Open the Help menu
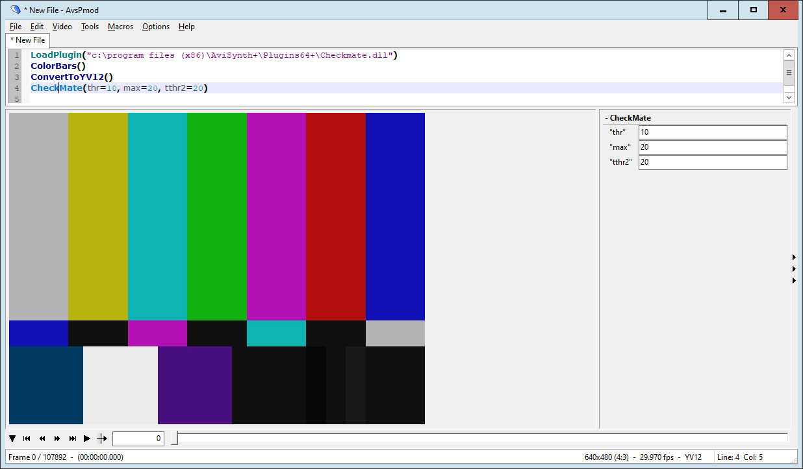Screen dimensions: 803x469 coord(186,27)
